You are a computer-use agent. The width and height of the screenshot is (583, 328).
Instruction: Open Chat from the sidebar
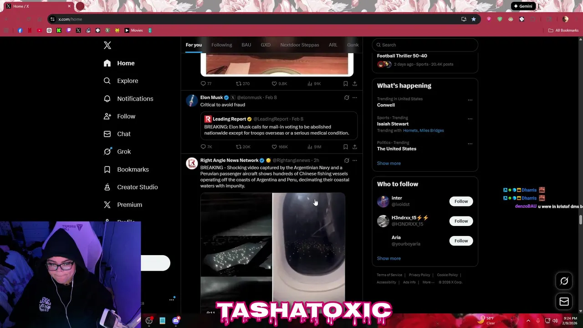[x=117, y=134]
